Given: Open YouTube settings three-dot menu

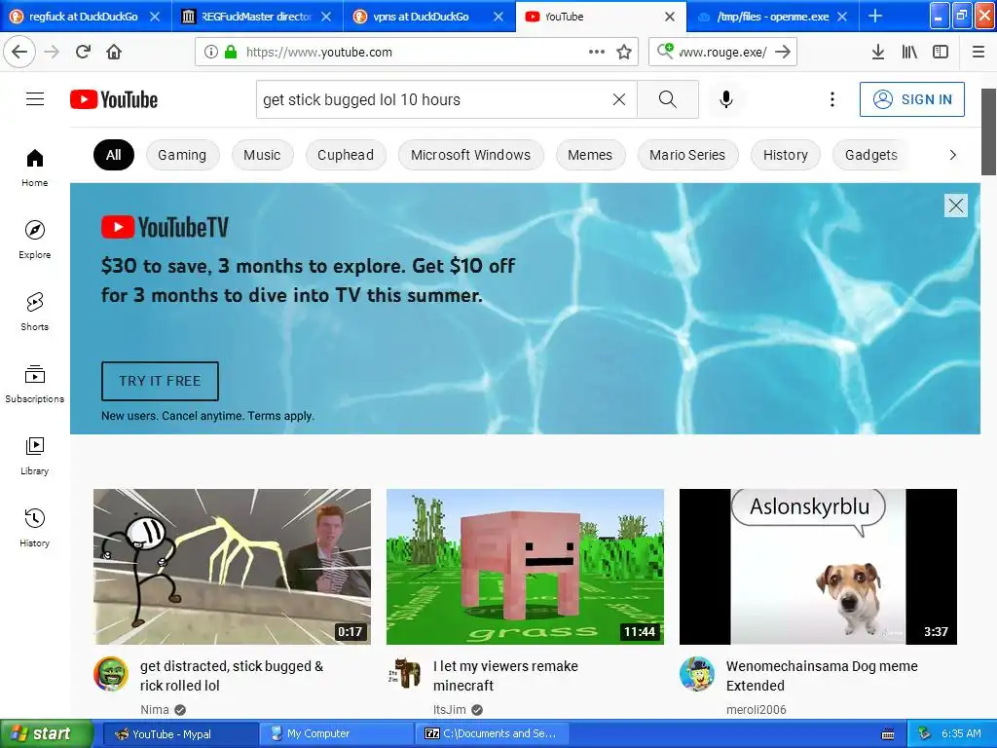Looking at the screenshot, I should pos(831,99).
